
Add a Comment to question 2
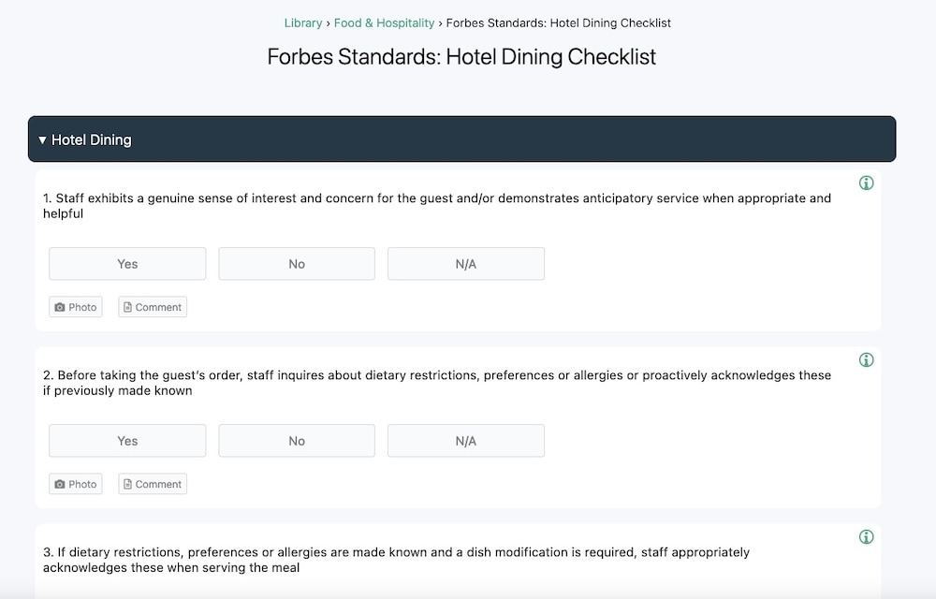(152, 484)
